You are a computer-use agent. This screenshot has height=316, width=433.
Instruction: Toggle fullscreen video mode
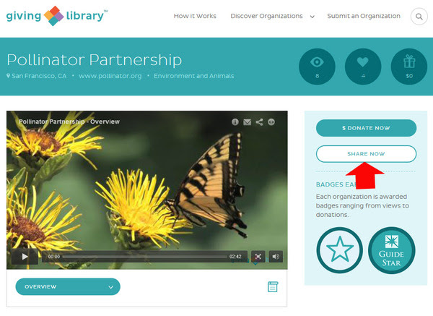point(258,257)
